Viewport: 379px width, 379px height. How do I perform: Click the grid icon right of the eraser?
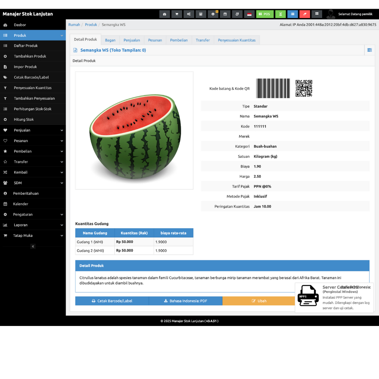point(316,14)
